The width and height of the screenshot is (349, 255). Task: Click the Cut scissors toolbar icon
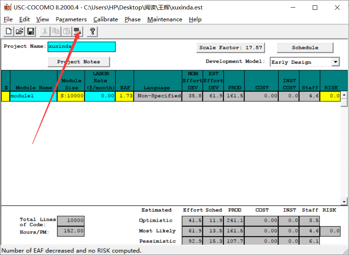pos(45,31)
